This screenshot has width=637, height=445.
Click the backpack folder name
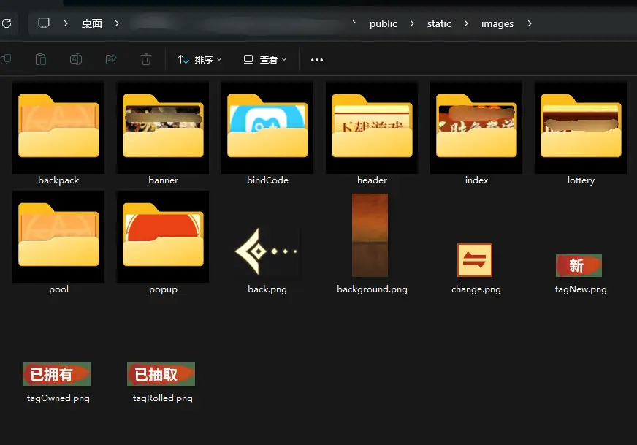tap(58, 180)
